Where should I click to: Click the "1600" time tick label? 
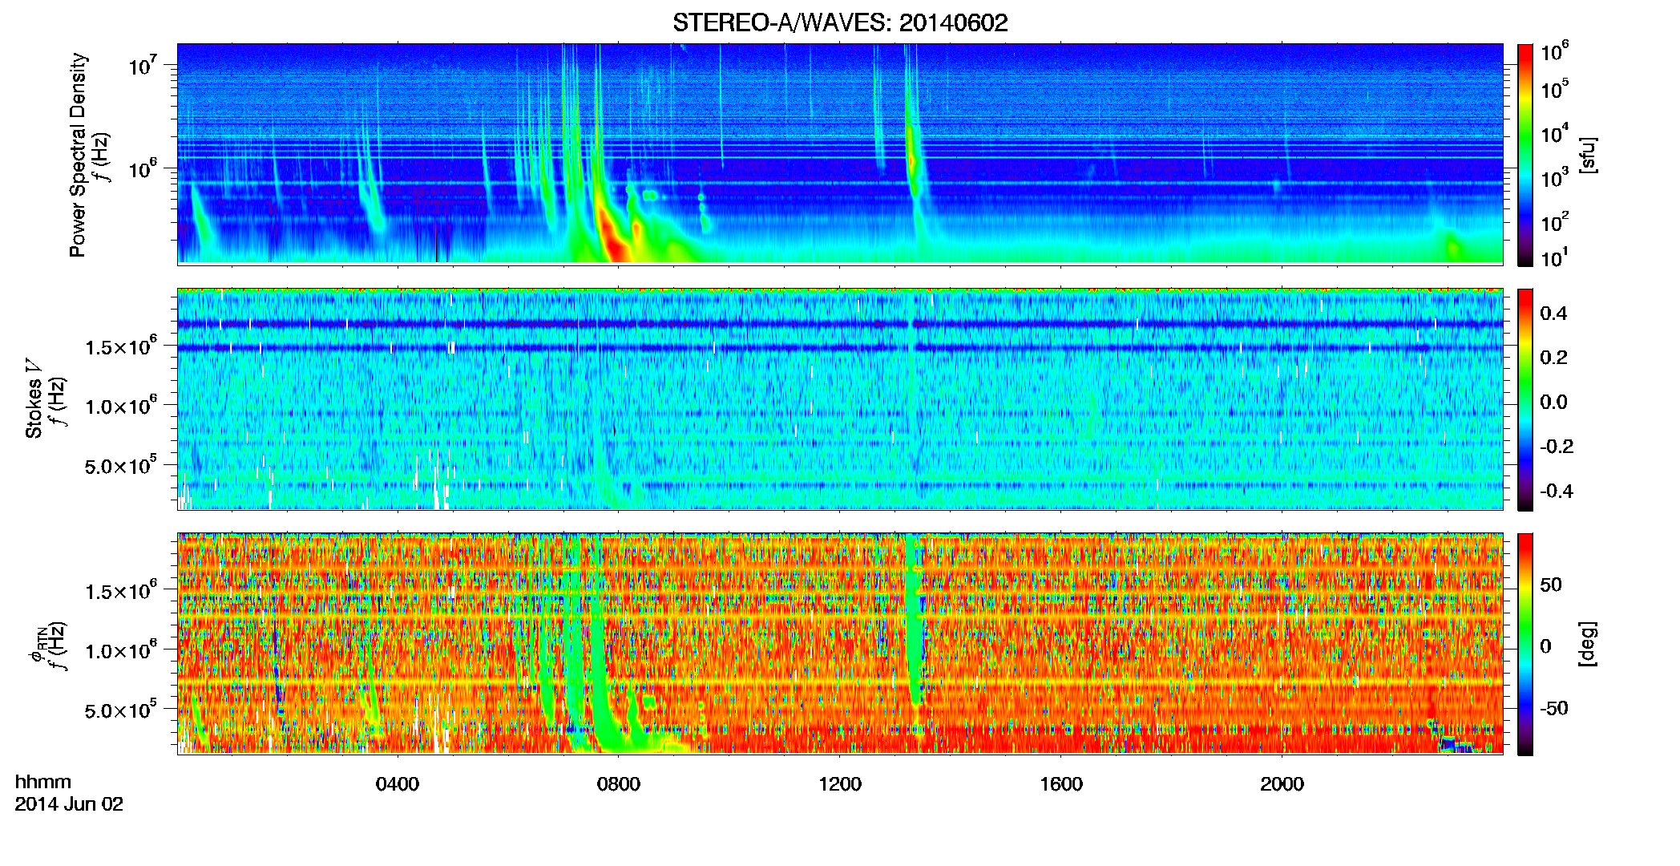coord(1061,783)
